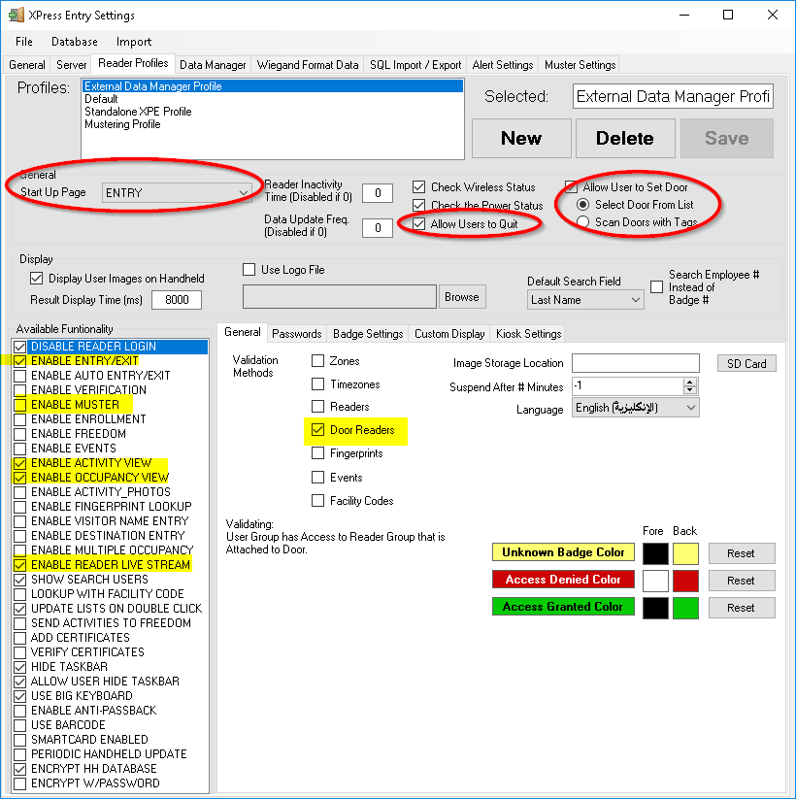Open the Badge Settings sub-tab
Screen dimensions: 796x799
[x=368, y=334]
